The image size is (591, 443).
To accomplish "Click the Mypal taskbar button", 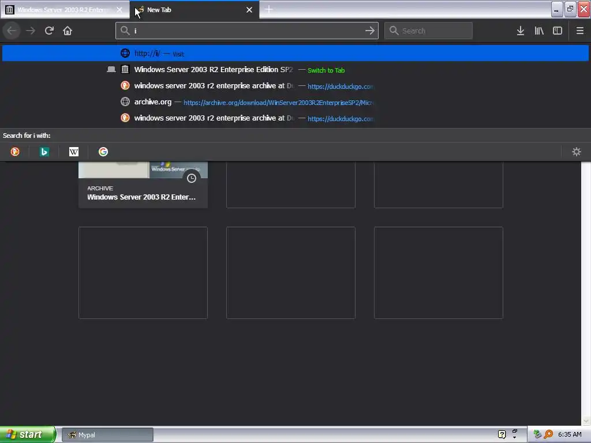I will click(x=107, y=435).
